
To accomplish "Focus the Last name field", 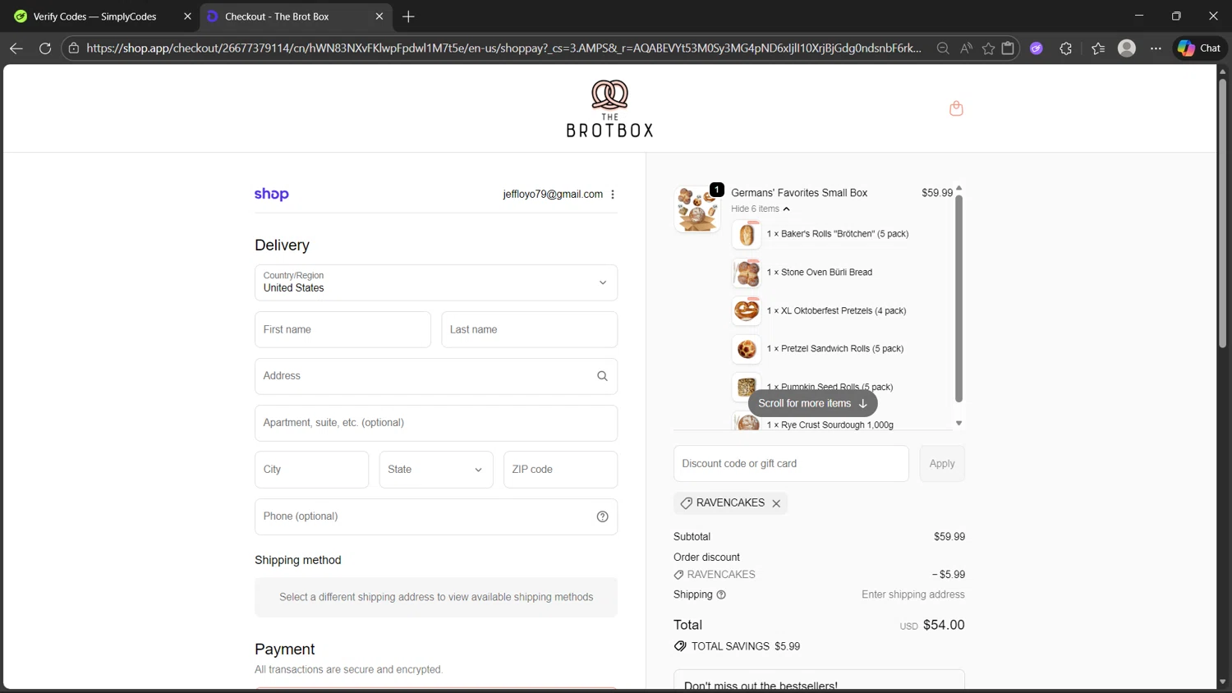I will pyautogui.click(x=529, y=329).
